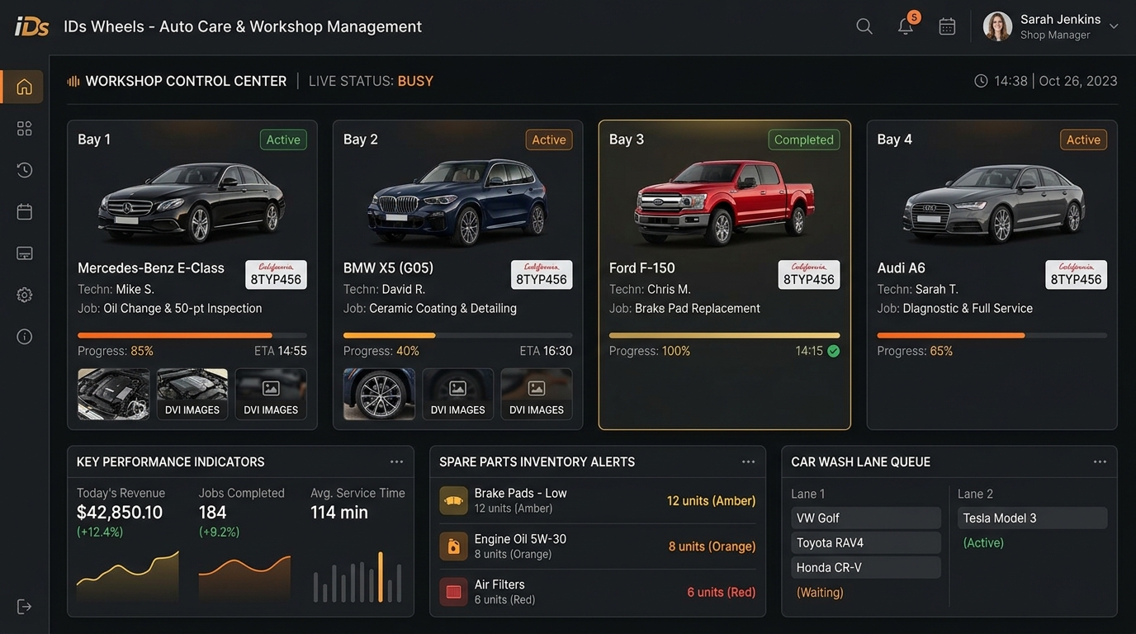1136x634 pixels.
Task: Open Bay 2 wheel DVI image
Action: [x=379, y=394]
